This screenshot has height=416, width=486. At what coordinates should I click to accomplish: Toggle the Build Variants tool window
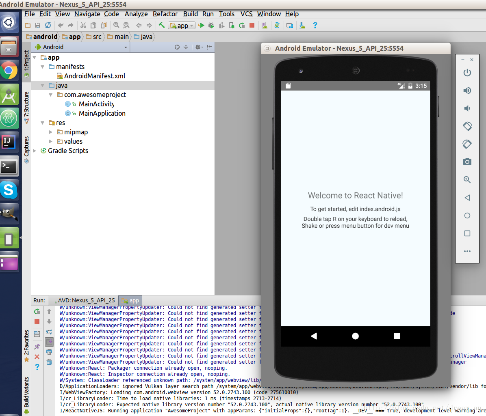(27, 395)
